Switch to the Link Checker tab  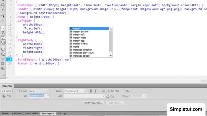pos(32,113)
